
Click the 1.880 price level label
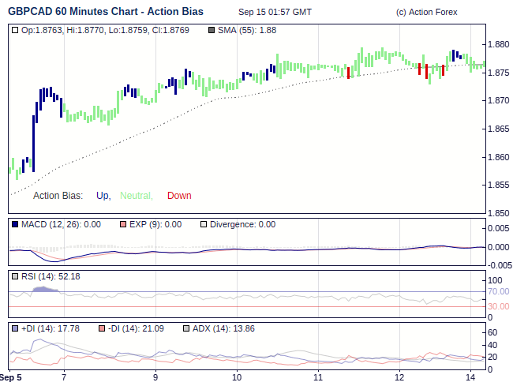tap(499, 44)
